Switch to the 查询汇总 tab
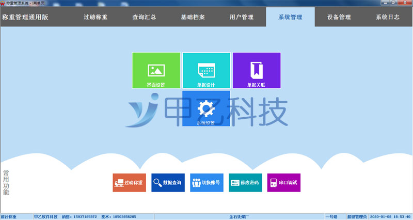 point(144,17)
